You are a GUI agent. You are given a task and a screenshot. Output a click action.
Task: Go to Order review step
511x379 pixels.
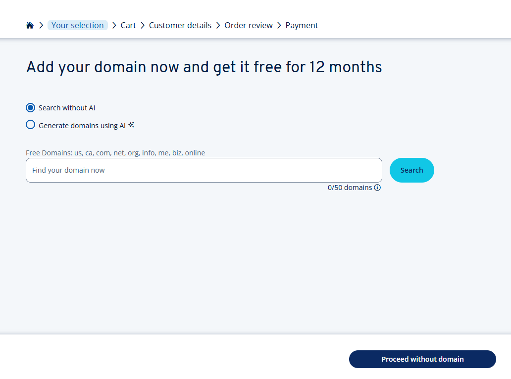[x=249, y=25]
